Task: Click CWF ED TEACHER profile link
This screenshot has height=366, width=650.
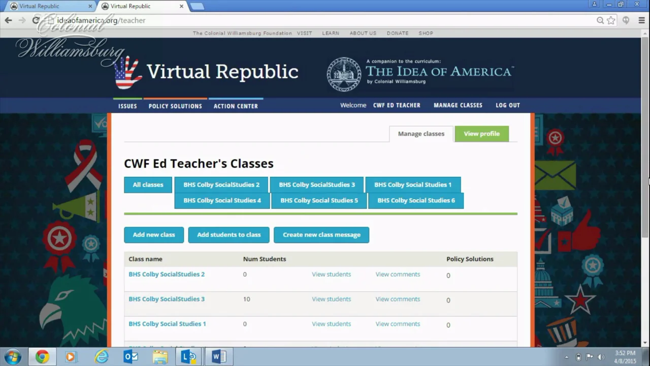Action: pyautogui.click(x=397, y=105)
